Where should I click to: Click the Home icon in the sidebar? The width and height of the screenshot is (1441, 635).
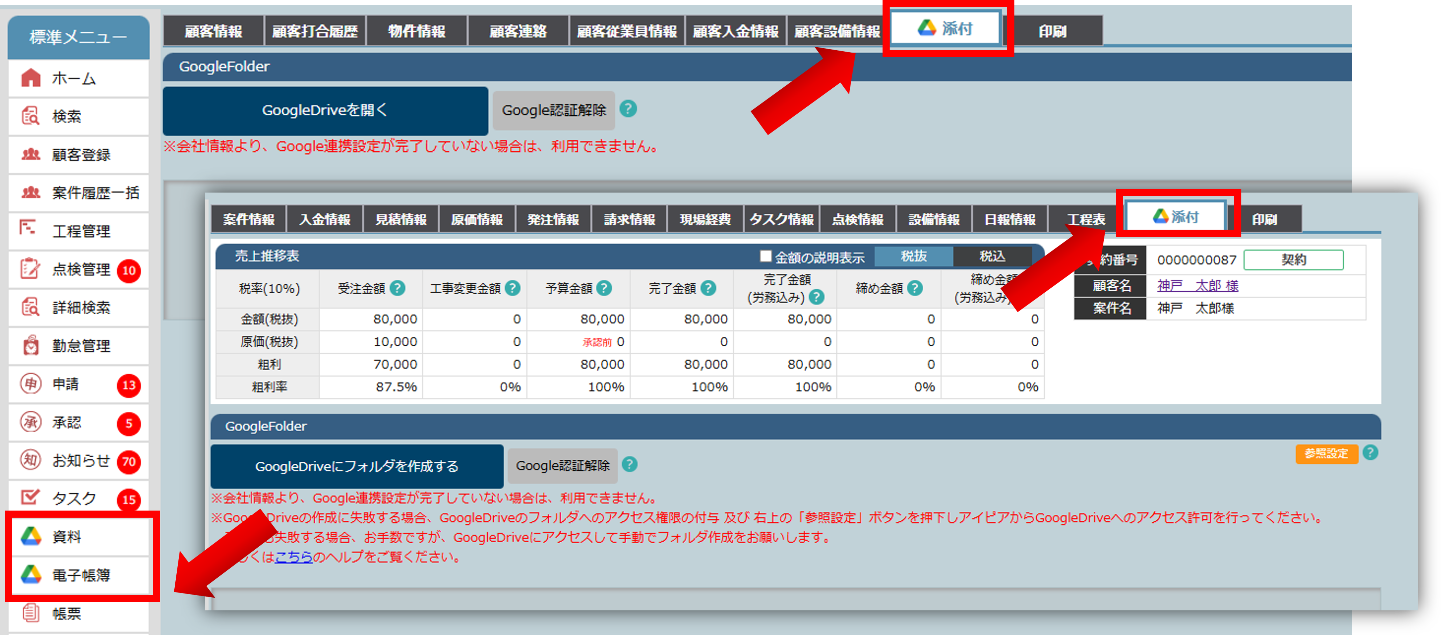(x=31, y=78)
